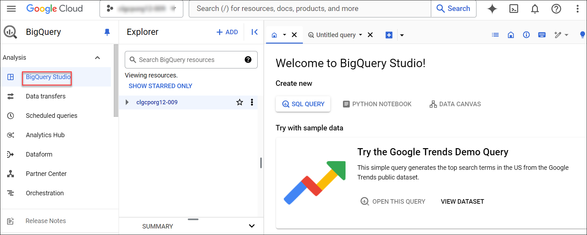Screen dimensions: 587x235
Task: Click OPEN THIS QUERY
Action: click(393, 201)
